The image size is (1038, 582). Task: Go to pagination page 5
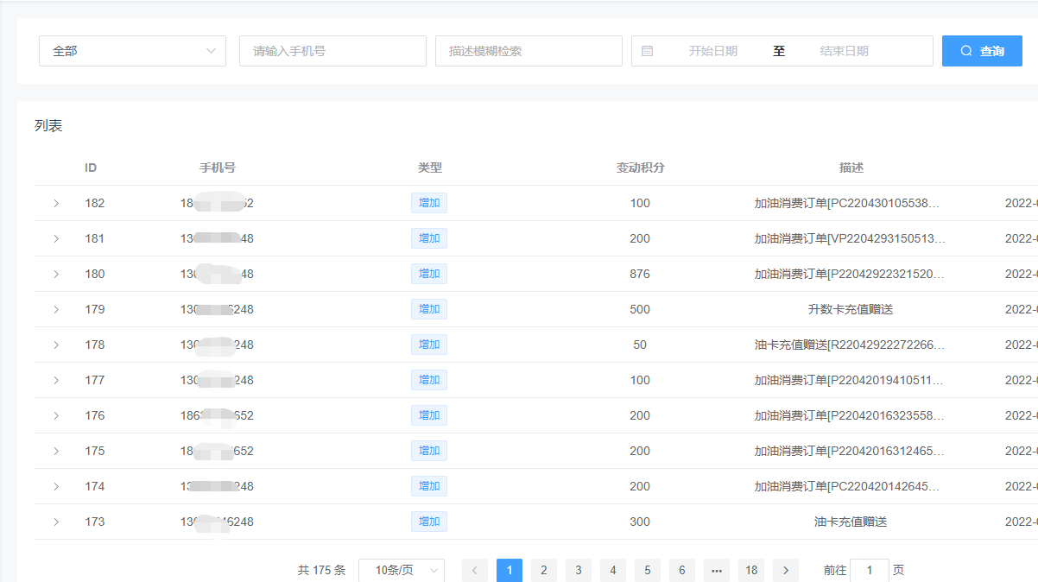coord(648,570)
